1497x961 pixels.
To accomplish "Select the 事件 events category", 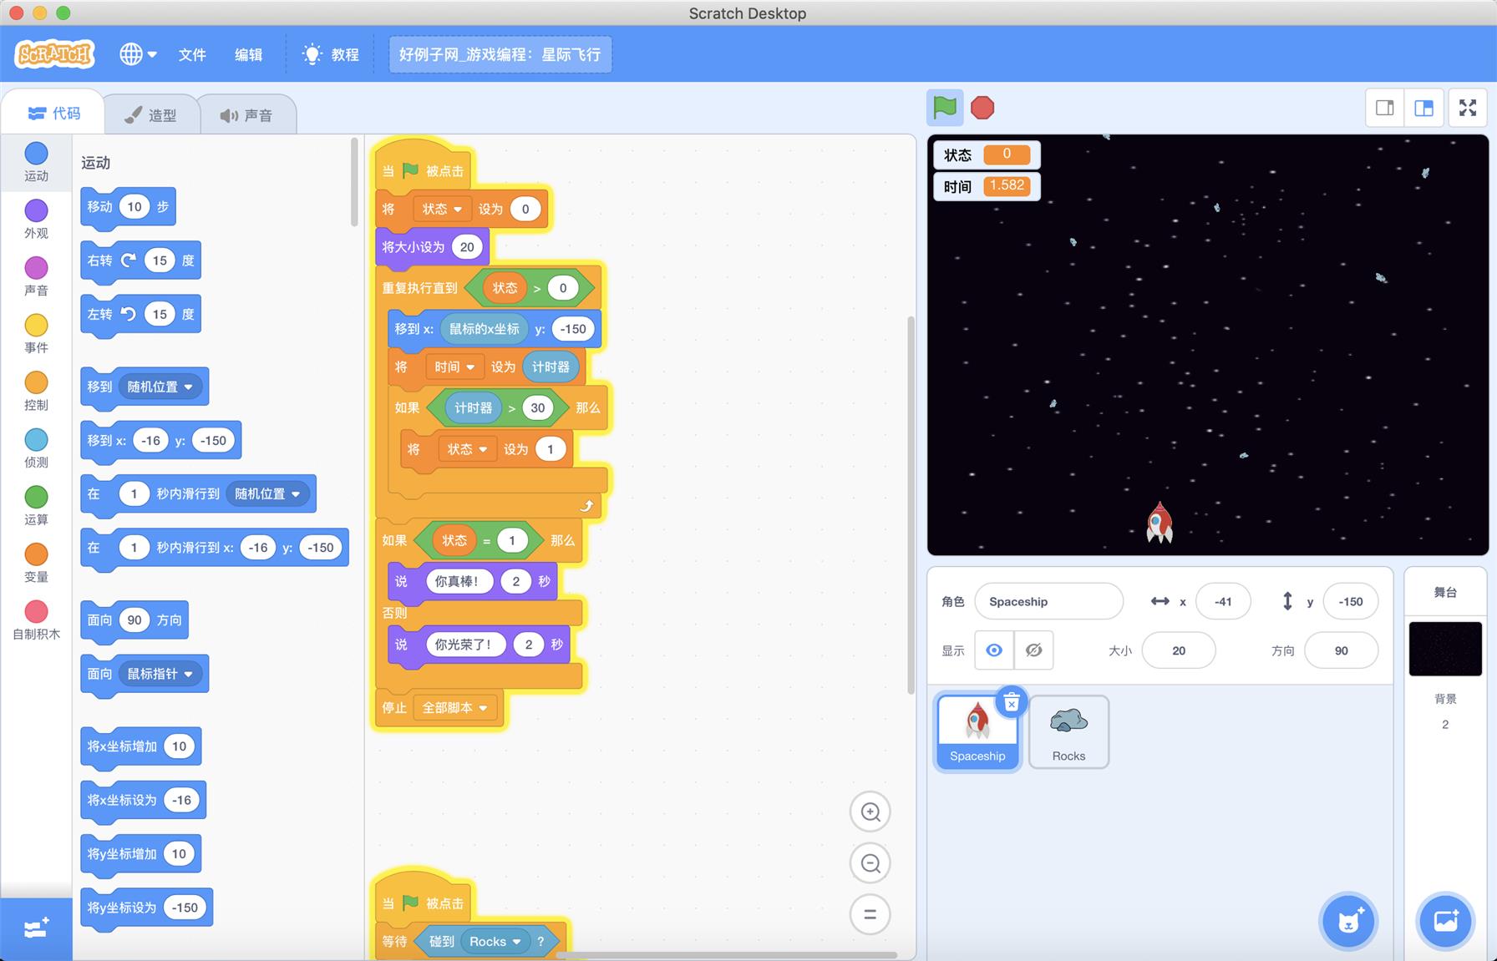I will pos(36,334).
